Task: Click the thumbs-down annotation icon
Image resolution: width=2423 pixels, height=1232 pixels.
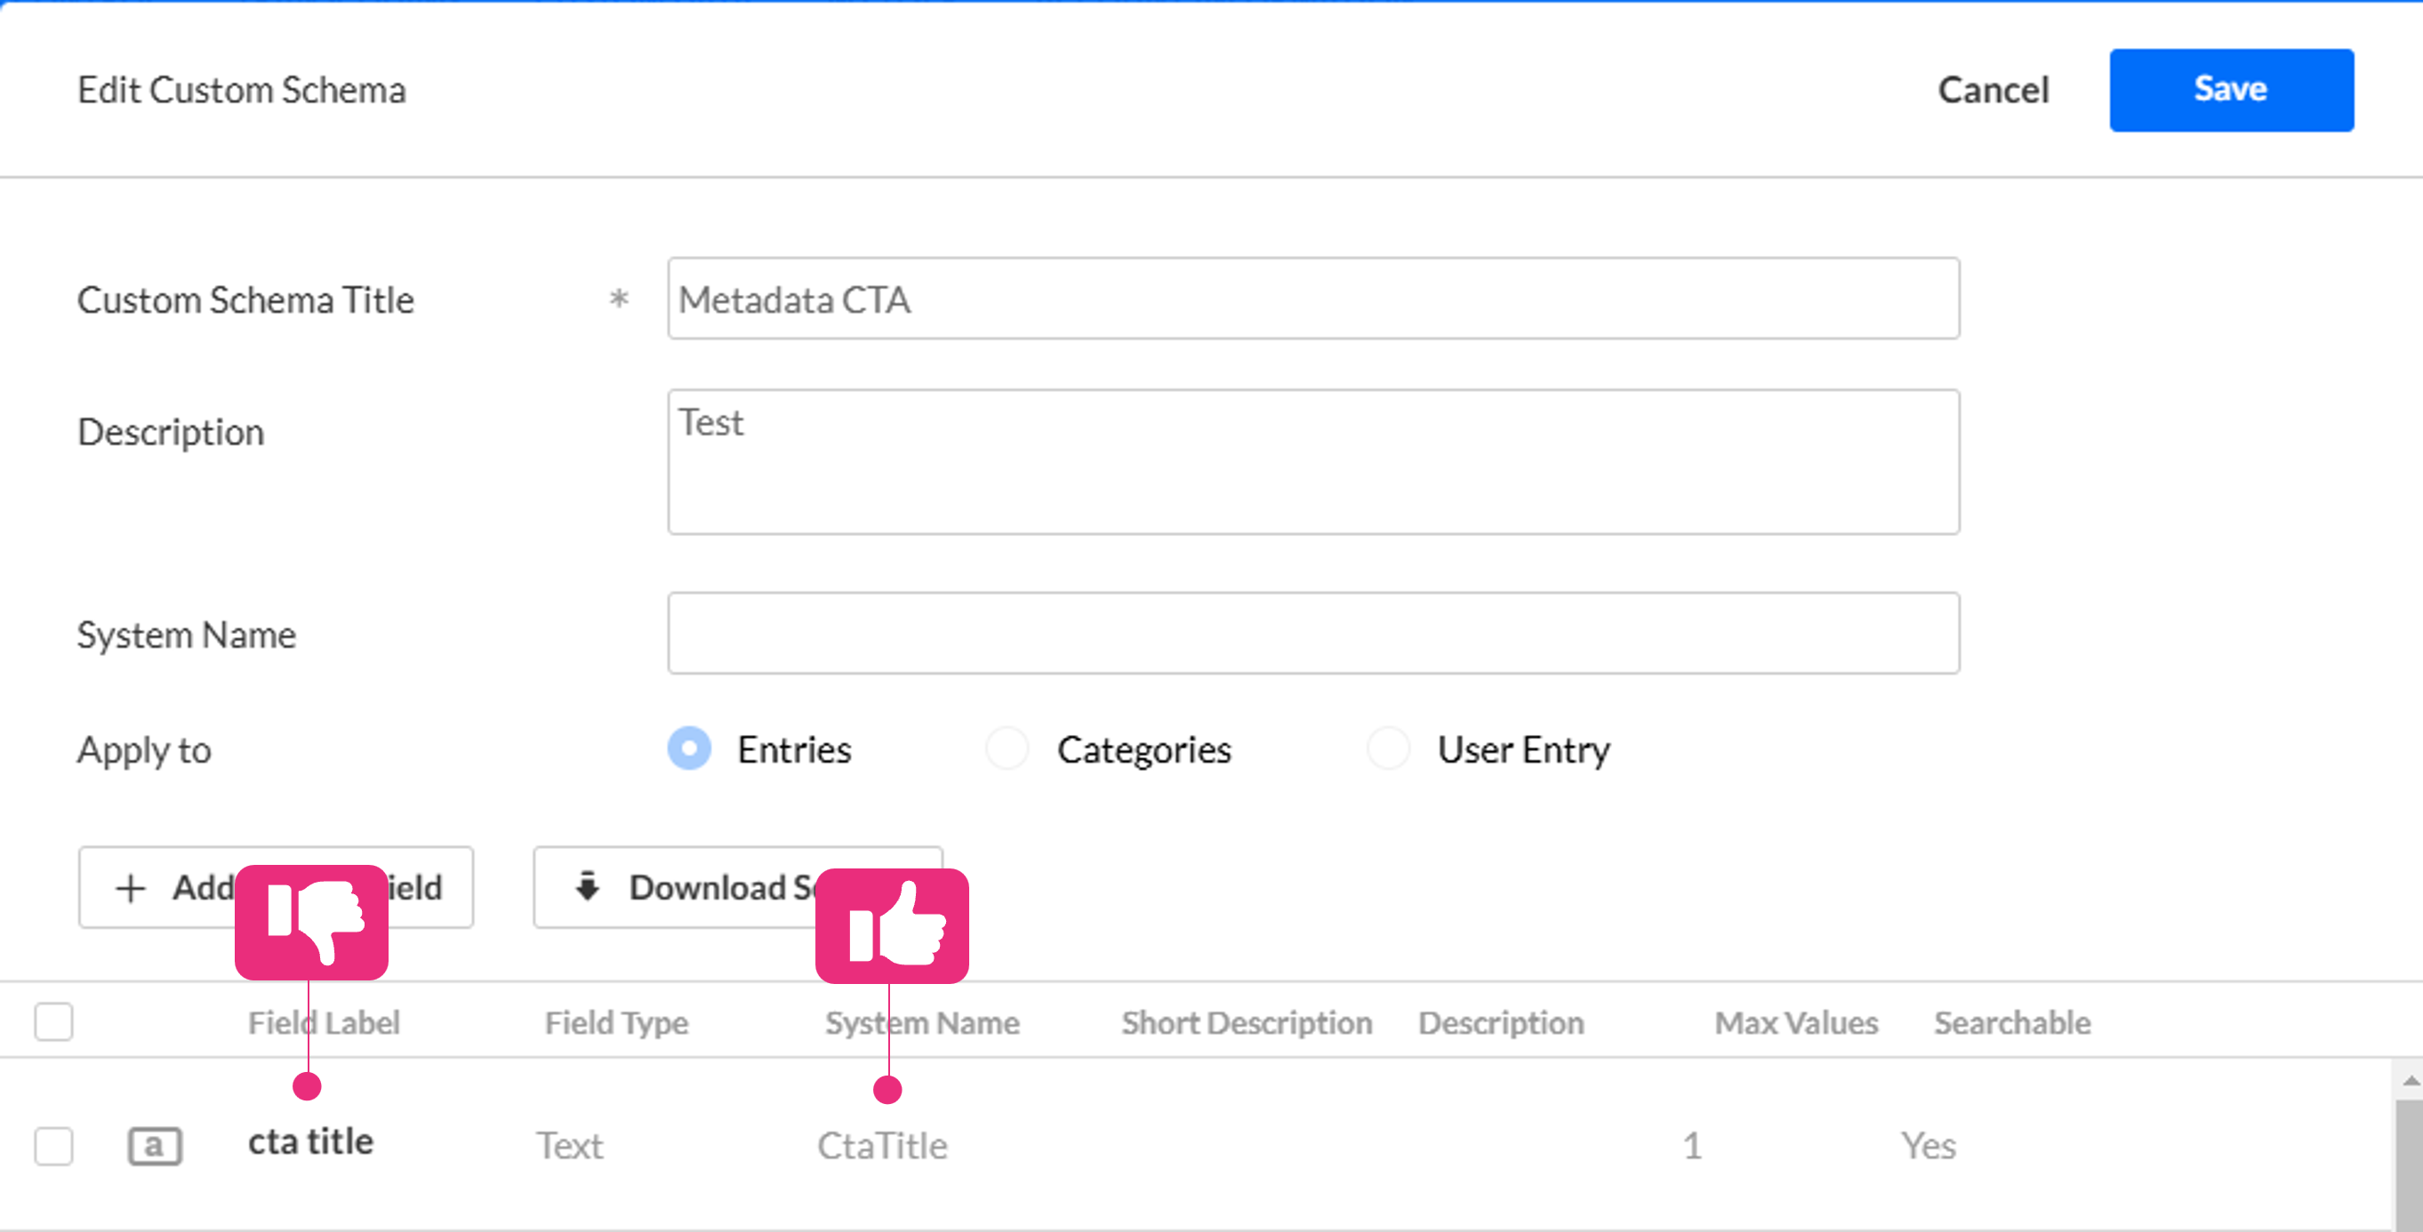Action: point(311,922)
